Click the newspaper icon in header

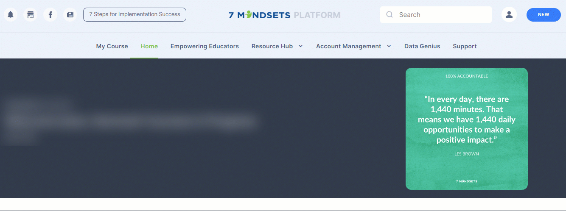pyautogui.click(x=70, y=15)
